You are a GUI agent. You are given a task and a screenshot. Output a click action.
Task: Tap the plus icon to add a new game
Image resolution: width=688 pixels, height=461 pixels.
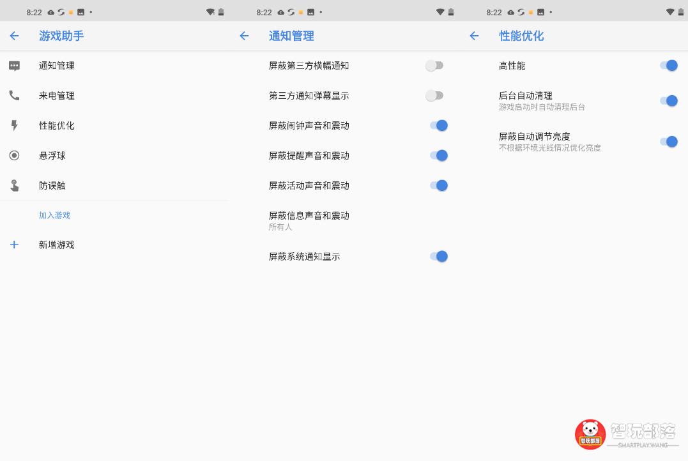(15, 245)
